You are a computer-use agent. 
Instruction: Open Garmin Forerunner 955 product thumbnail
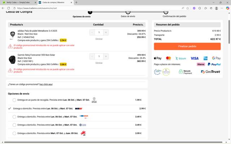(x=12, y=59)
